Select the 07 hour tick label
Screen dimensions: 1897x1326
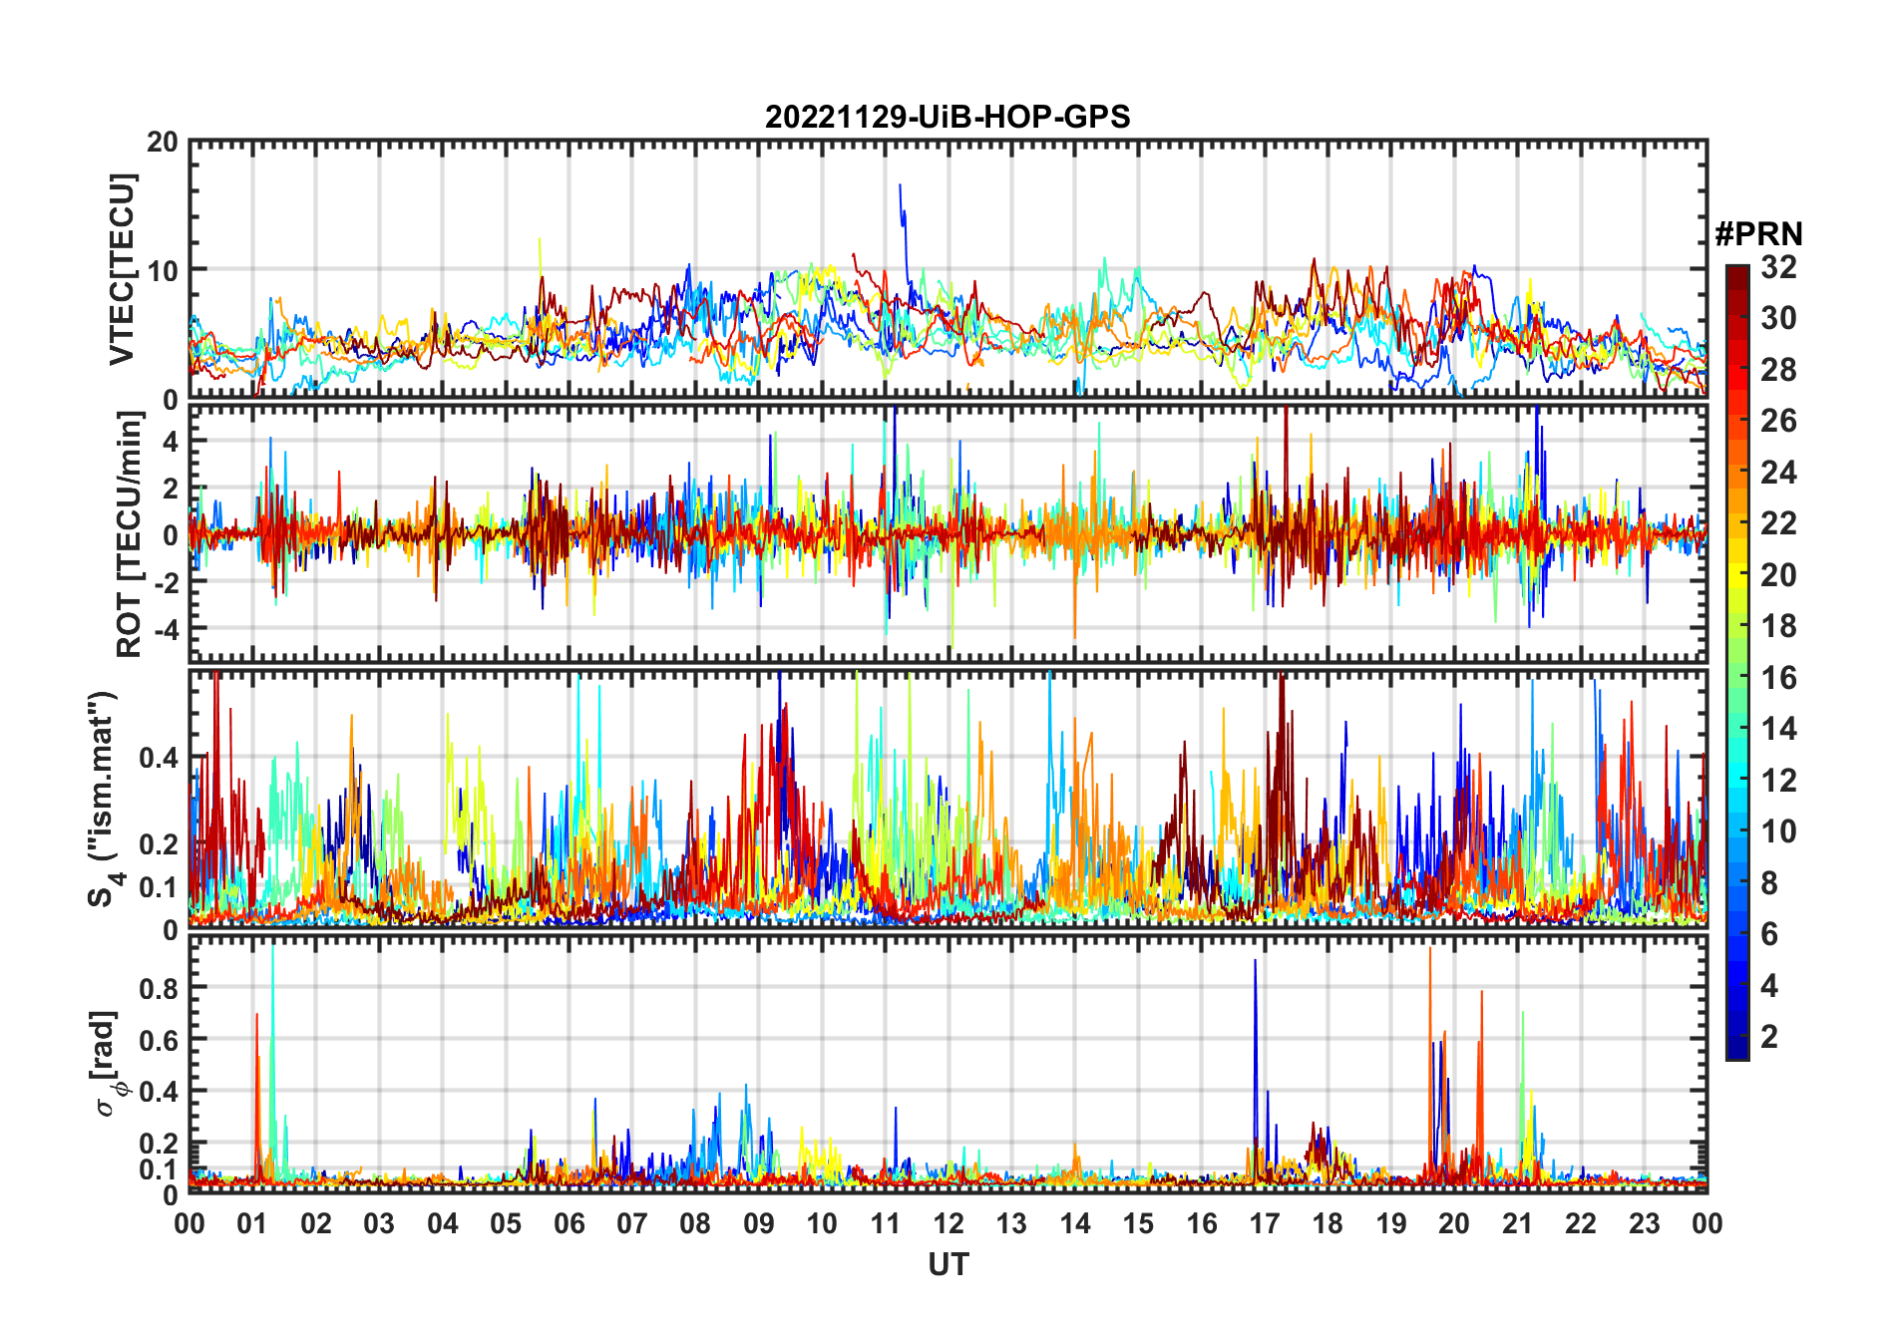click(632, 1223)
